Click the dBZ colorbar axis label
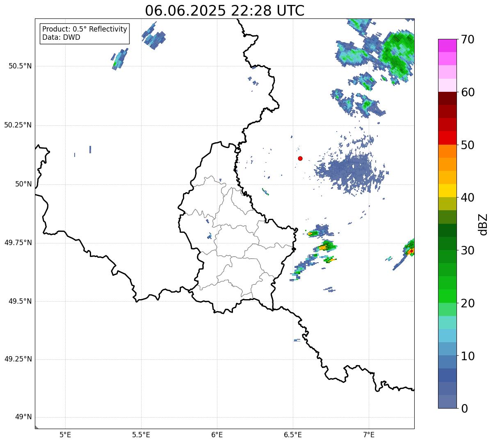This screenshot has width=493, height=443. coord(484,224)
